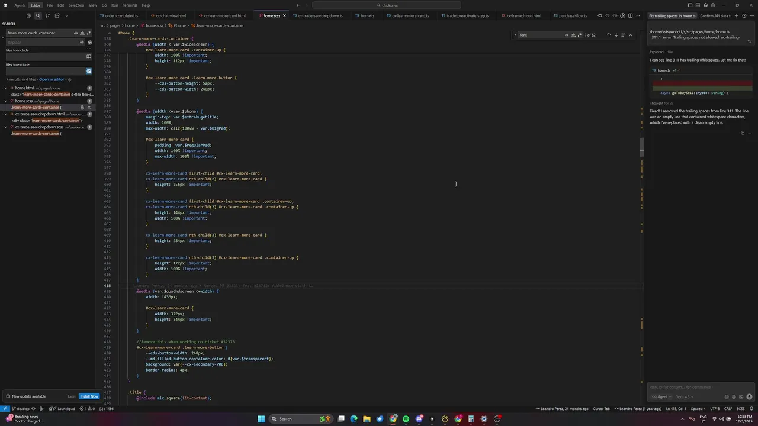Open the Search view icon in the sidebar
Viewport: 758px width, 426px height.
tap(38, 16)
